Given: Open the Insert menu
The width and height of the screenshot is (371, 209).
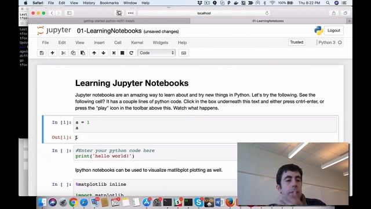Looking at the screenshot, I should coord(99,42).
